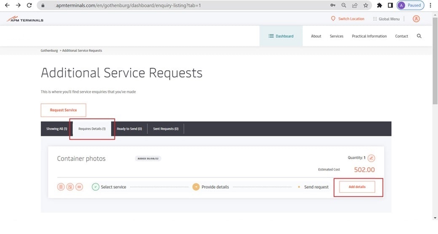The image size is (438, 234).
Task: Follow the Gothenburg breadcrumb link
Action: pyautogui.click(x=49, y=51)
